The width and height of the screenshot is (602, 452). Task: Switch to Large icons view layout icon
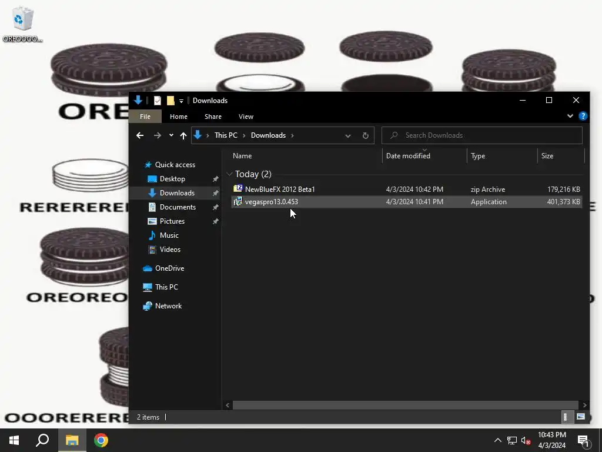[x=580, y=417]
